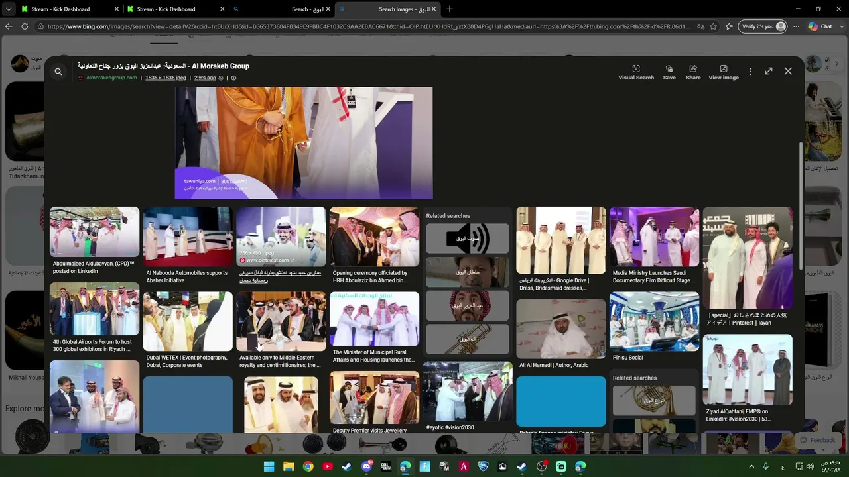Click the View image button
This screenshot has width=849, height=477.
coord(724,72)
